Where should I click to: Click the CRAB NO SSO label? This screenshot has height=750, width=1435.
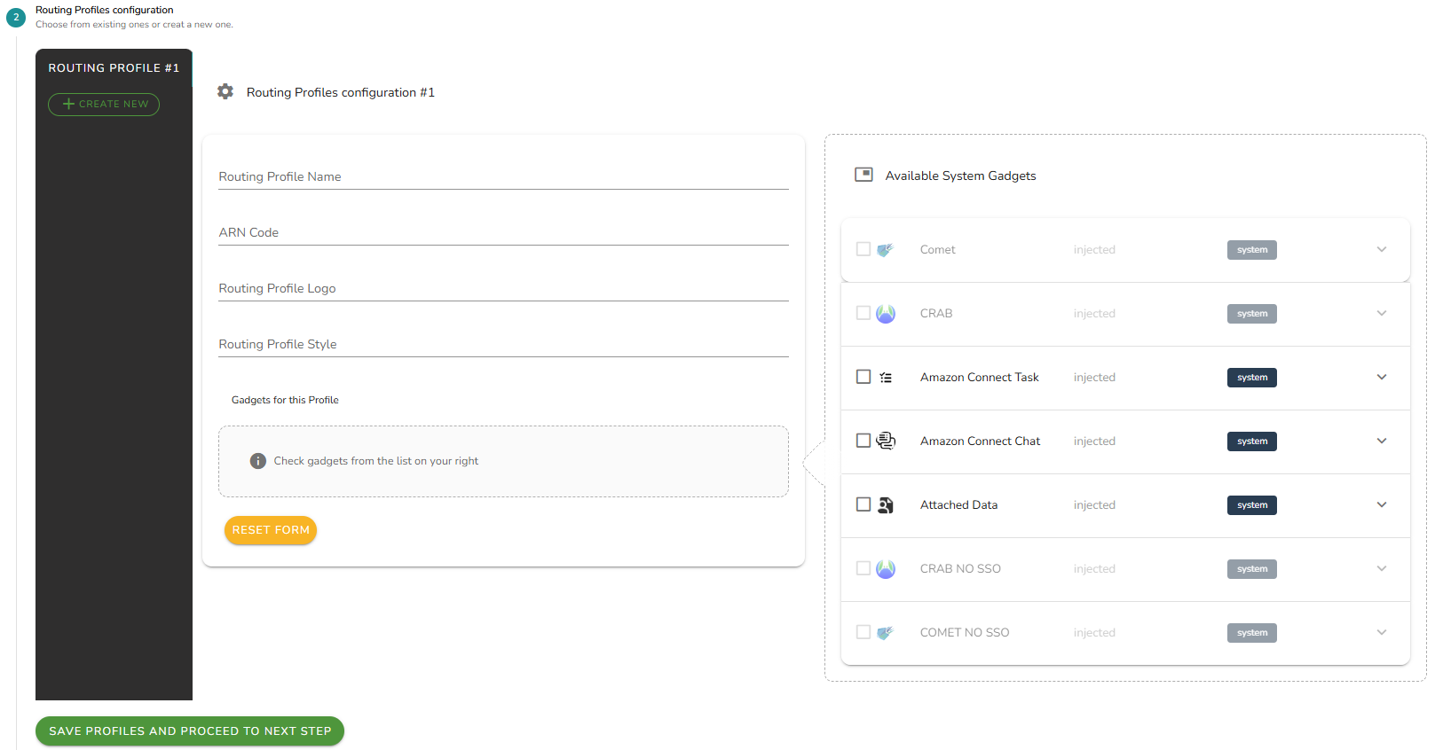(x=960, y=568)
